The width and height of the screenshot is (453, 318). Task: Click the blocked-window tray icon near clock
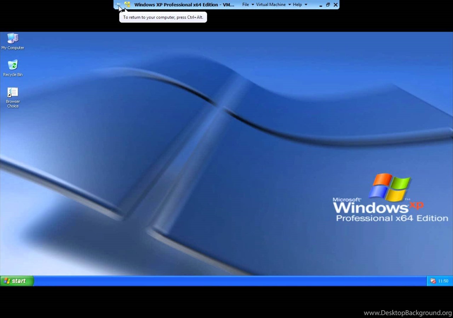coord(433,281)
